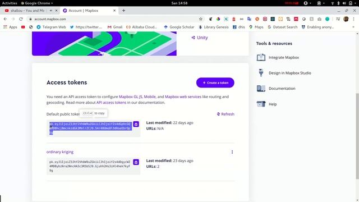359x202 pixels.
Task: Expand the hidden bookmarks overflow chevron
Action: [353, 27]
